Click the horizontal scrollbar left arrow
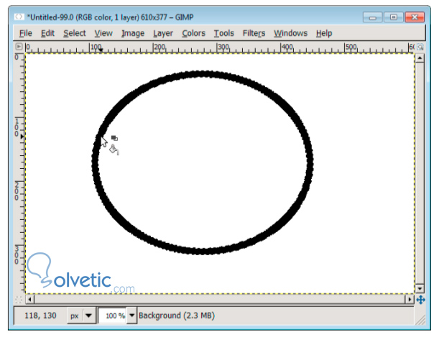The height and width of the screenshot is (340, 439). point(30,300)
